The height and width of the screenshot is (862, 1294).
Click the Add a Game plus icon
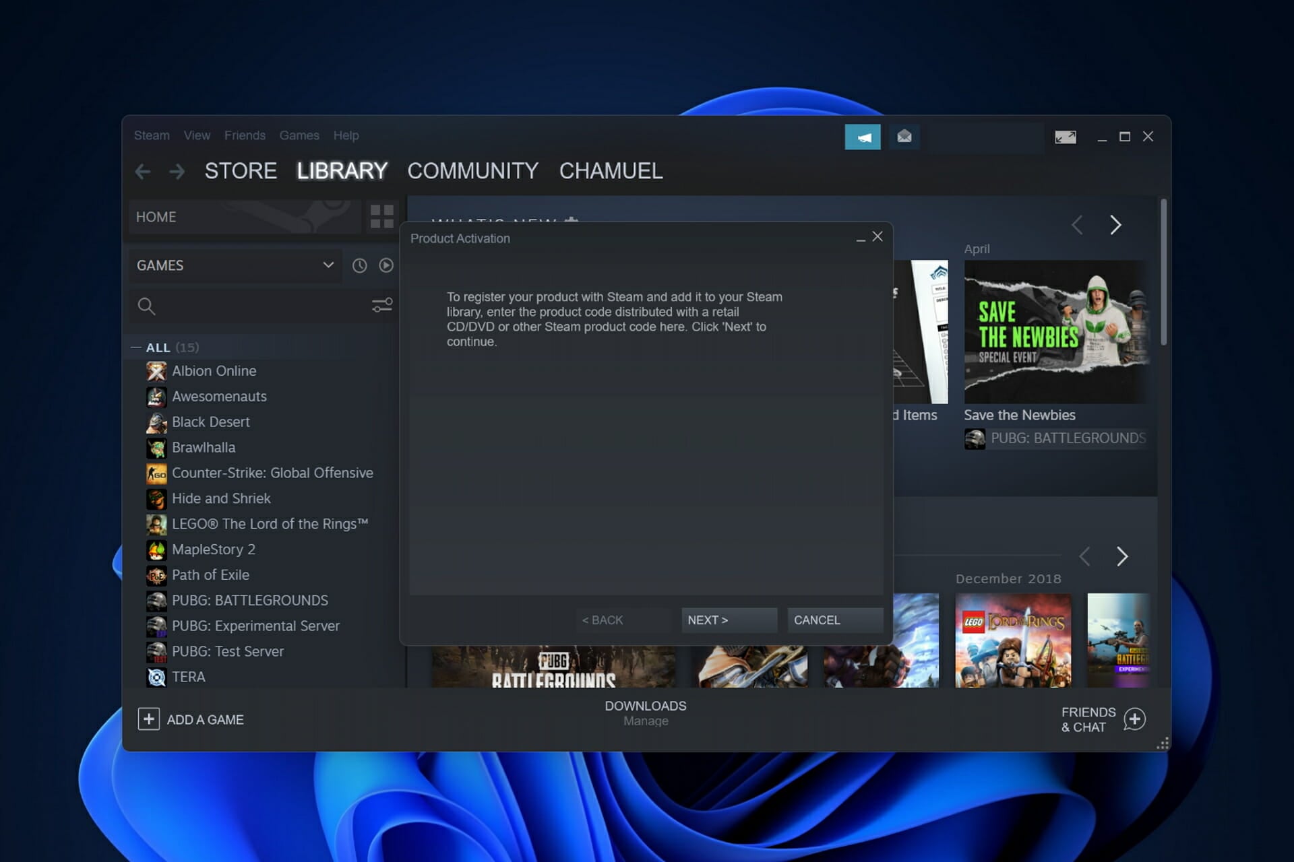point(148,719)
